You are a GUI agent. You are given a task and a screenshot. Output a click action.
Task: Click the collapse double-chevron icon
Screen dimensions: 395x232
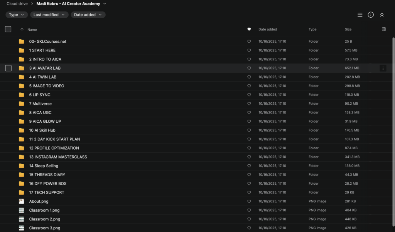pyautogui.click(x=382, y=15)
